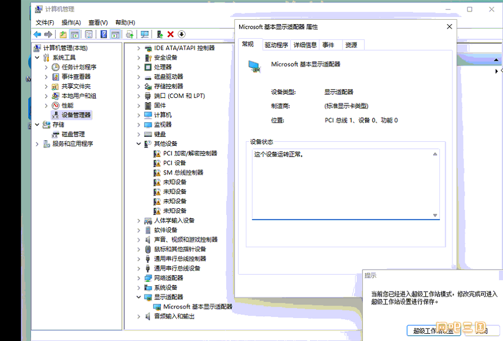This screenshot has width=503, height=341.
Task: Click the device status scroll-up arrow
Action: point(435,154)
